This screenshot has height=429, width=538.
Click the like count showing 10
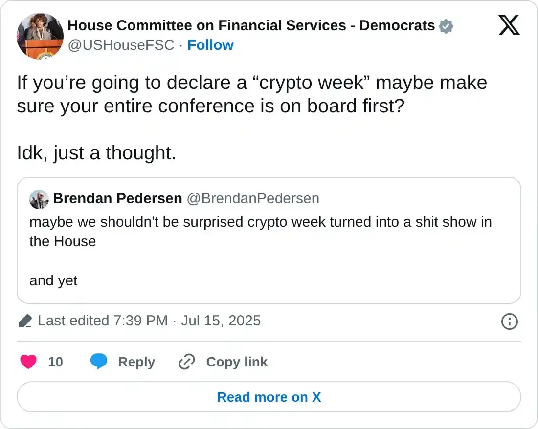pyautogui.click(x=56, y=362)
